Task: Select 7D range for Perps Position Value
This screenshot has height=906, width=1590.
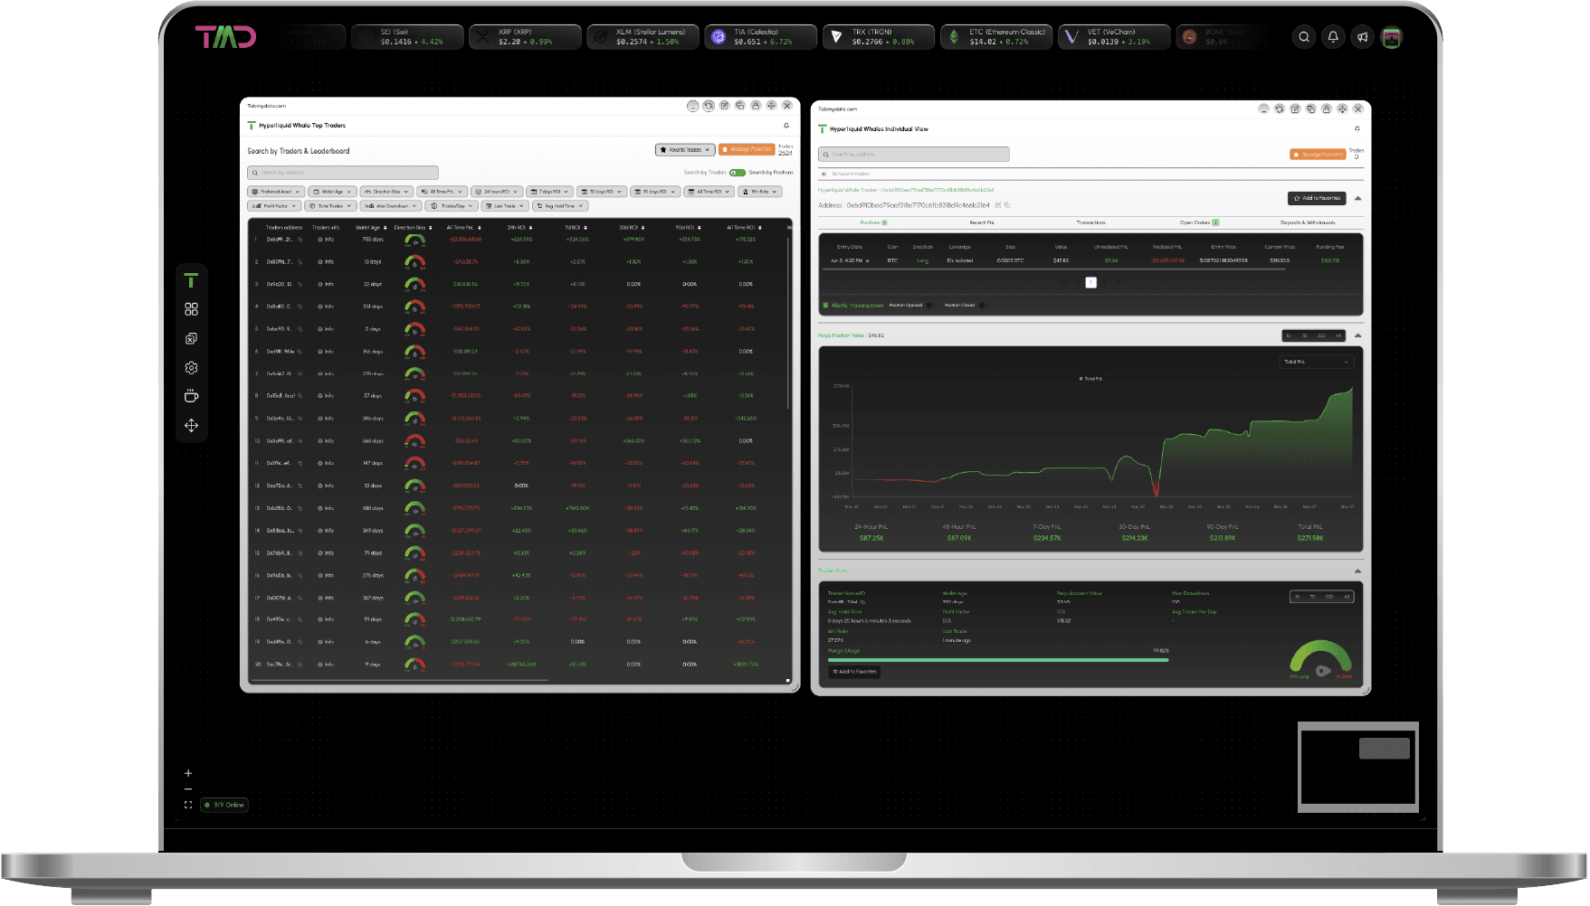Action: pyautogui.click(x=1305, y=335)
